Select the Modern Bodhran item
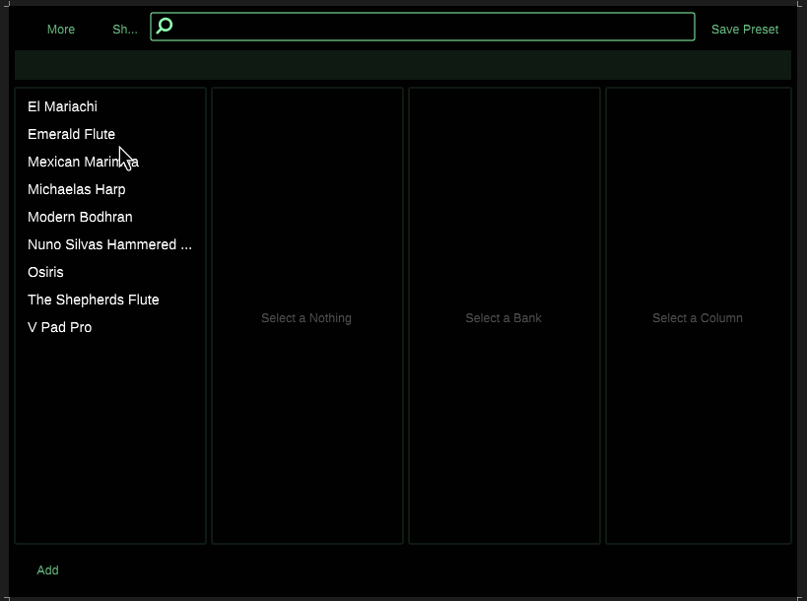807x601 pixels. tap(80, 217)
